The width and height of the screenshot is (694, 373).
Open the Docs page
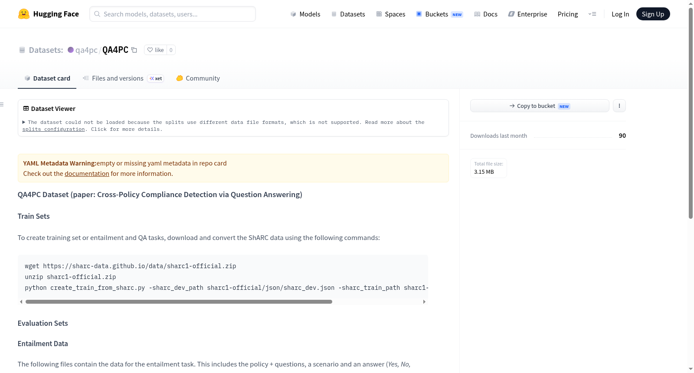coord(486,14)
